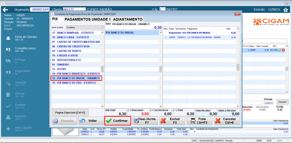Click the Confirmar button
292x143 pixels.
118,121
